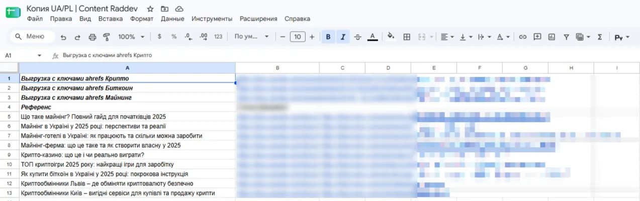The width and height of the screenshot is (640, 201).
Task: Open the functions sigma menu
Action: 599,37
